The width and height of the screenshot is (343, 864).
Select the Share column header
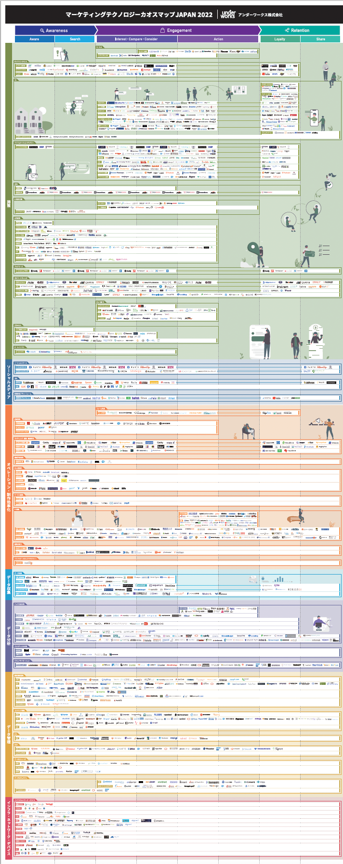click(320, 39)
